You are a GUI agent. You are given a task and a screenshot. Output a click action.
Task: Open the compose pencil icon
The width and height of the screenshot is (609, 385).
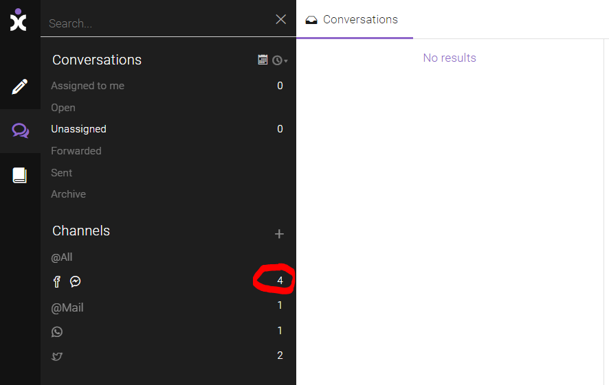click(20, 86)
